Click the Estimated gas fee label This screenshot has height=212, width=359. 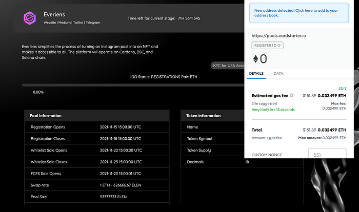(x=270, y=96)
